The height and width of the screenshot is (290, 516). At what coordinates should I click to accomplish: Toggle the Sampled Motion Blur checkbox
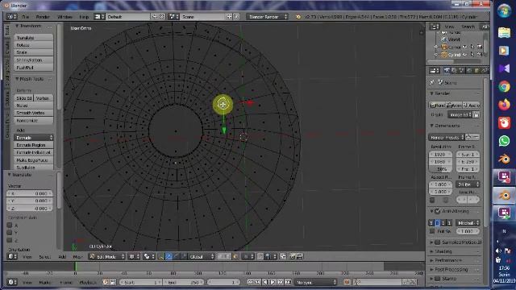click(x=438, y=242)
